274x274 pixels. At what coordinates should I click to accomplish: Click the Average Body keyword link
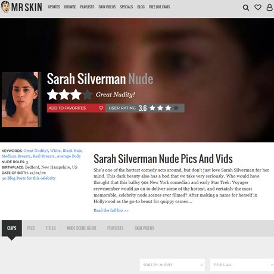(x=68, y=156)
